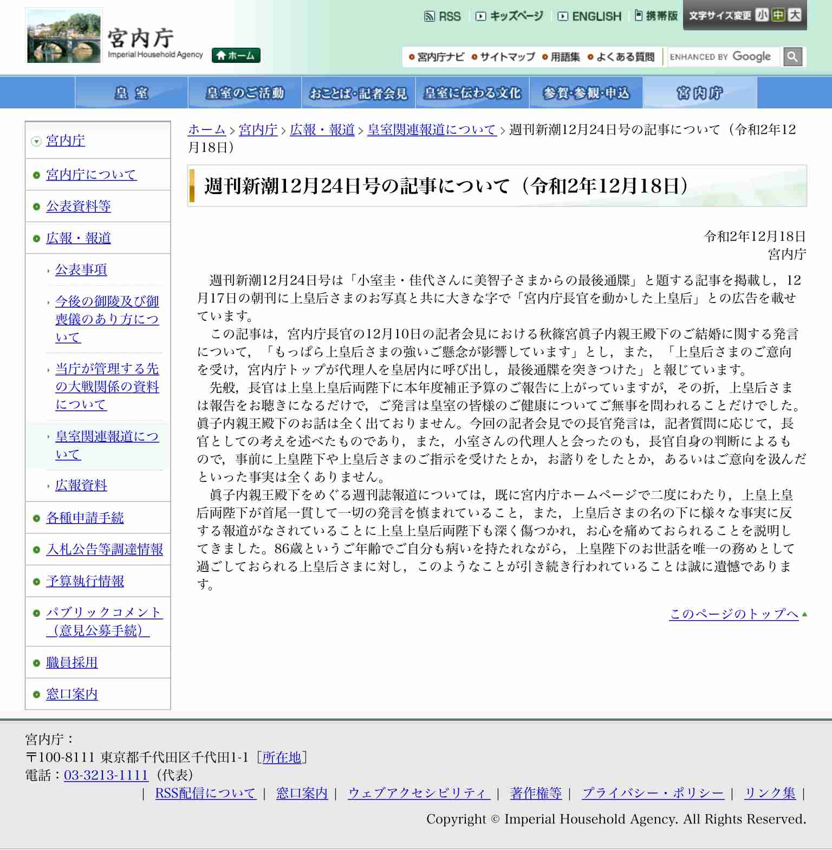Open よくある質問 FAQ link
Viewport: 832px width, 850px height.
coord(621,57)
